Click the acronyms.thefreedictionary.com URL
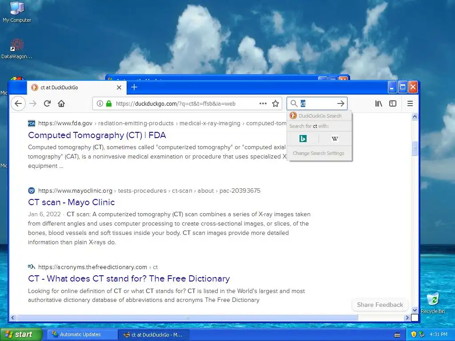Viewport: 455px width, 341px height. (92, 267)
